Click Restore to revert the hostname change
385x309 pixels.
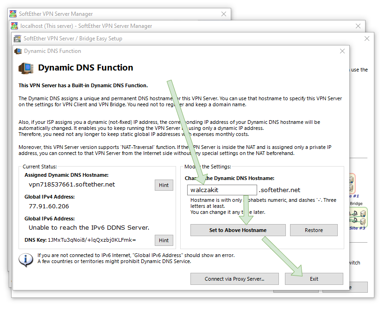click(314, 230)
